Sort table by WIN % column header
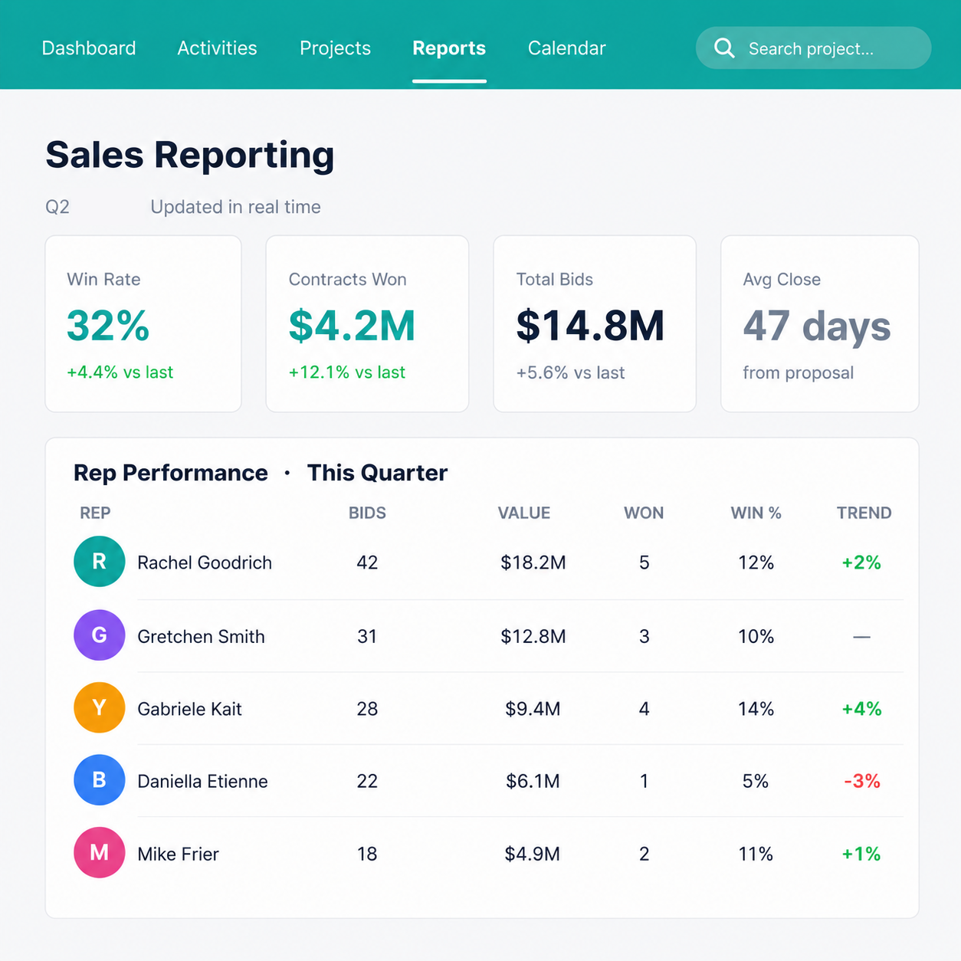The height and width of the screenshot is (961, 961). [756, 513]
